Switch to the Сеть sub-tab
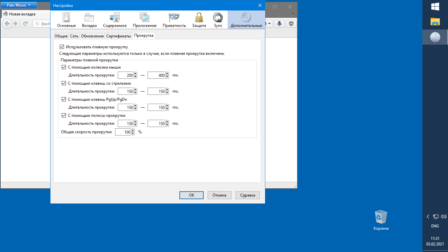448x252 pixels. point(74,36)
